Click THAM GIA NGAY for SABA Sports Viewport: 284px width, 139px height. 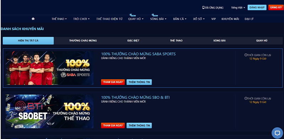(113, 82)
